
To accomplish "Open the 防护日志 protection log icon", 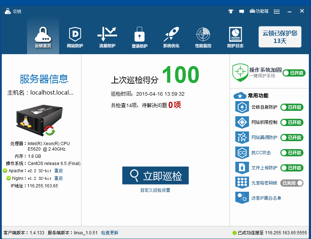I will point(235,35).
